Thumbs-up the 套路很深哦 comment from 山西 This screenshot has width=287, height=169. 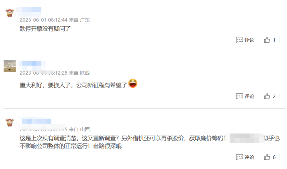[x=267, y=157]
